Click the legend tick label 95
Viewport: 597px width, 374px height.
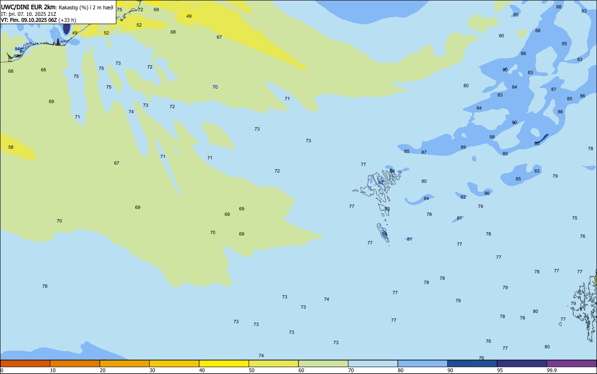coord(500,370)
